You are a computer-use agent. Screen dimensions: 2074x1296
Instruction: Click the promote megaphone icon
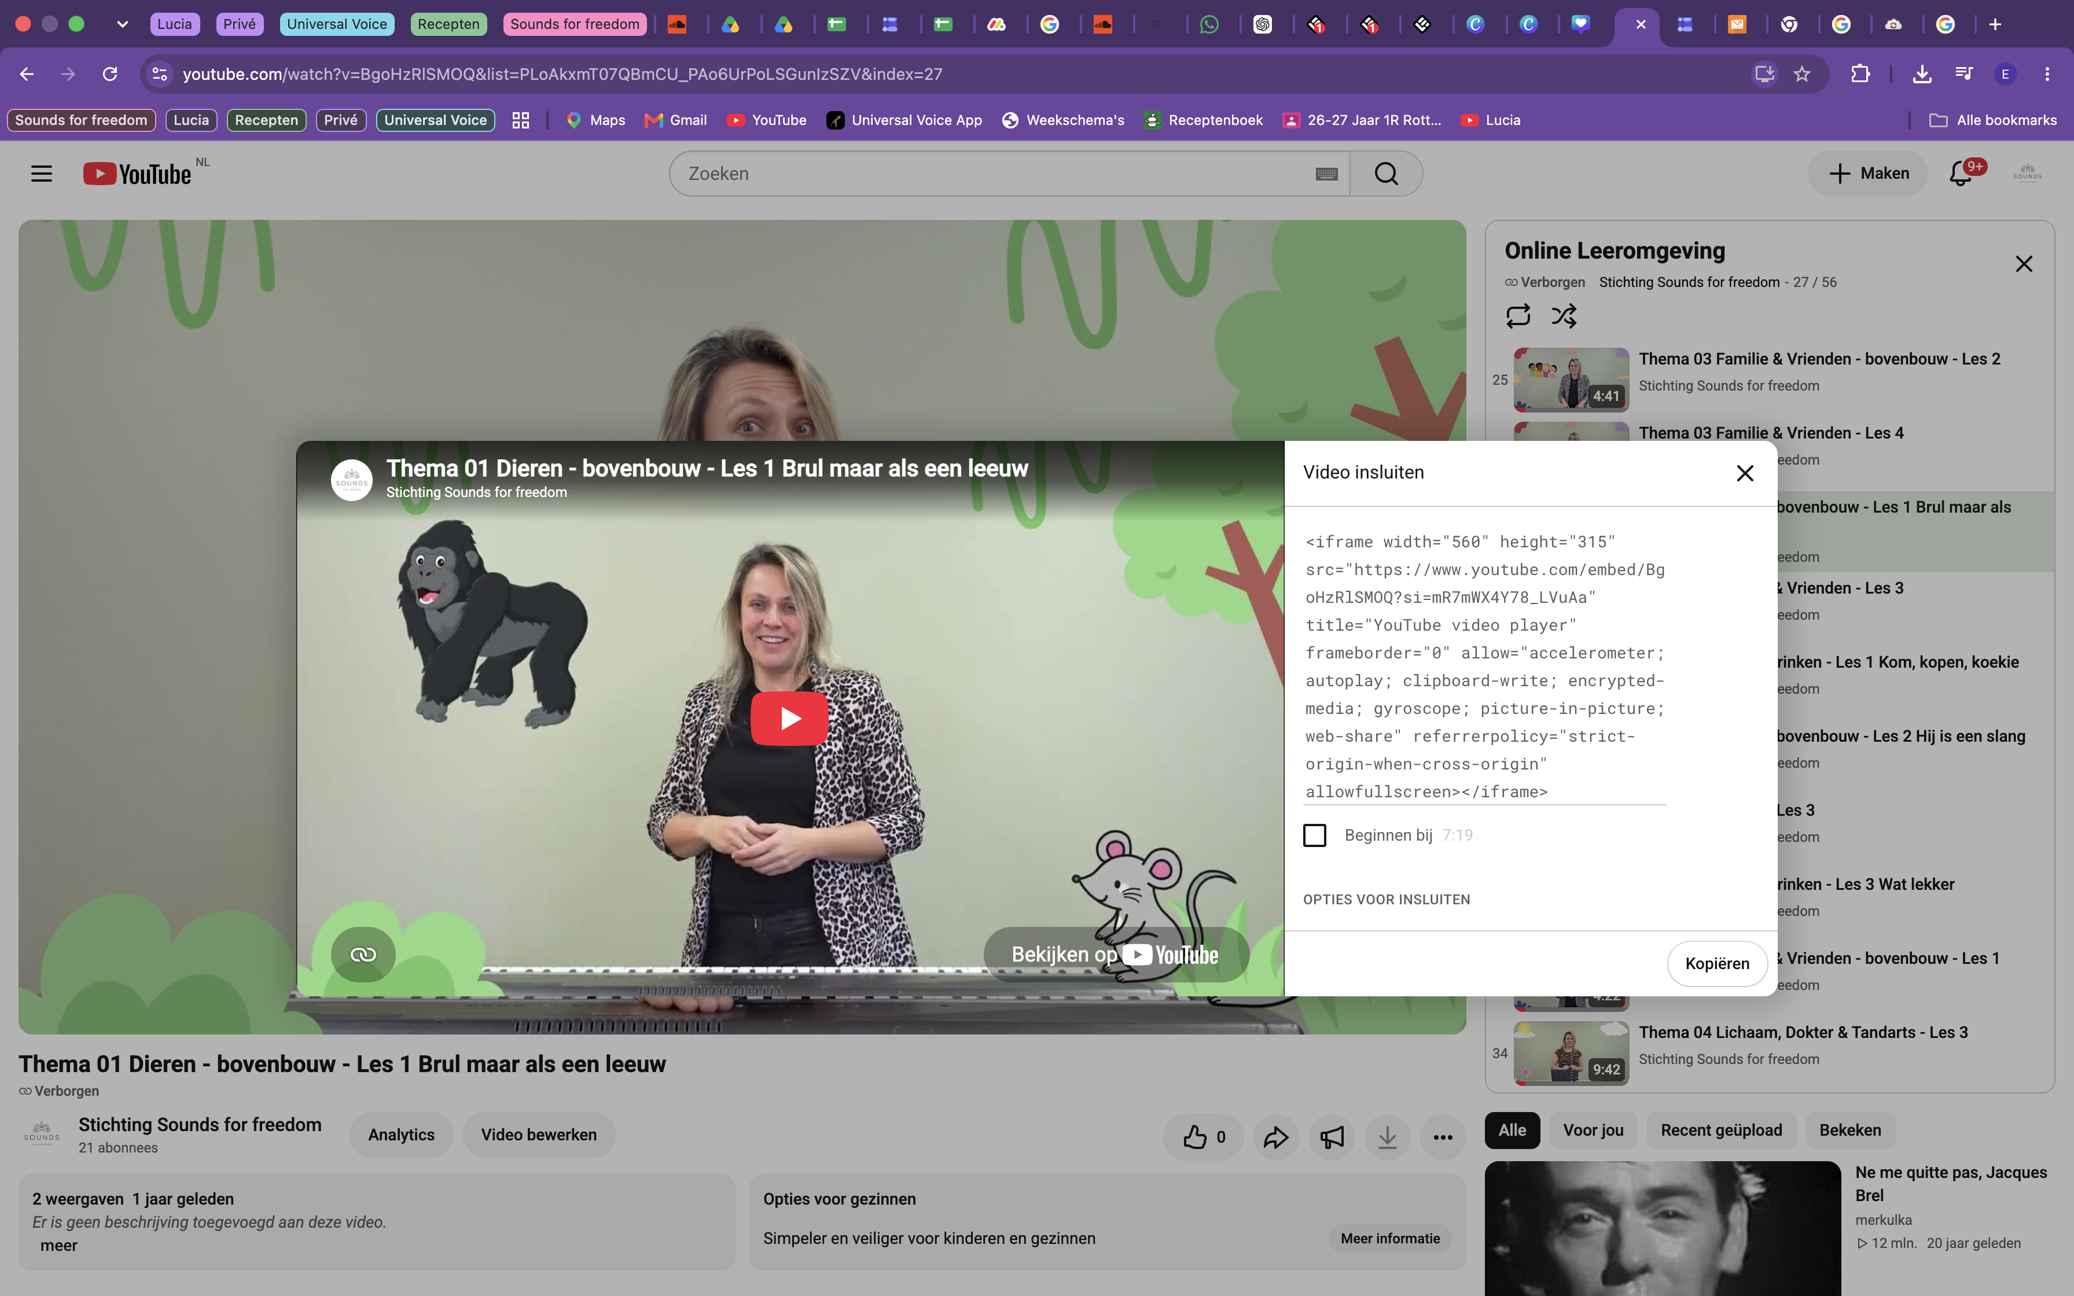[x=1332, y=1137]
